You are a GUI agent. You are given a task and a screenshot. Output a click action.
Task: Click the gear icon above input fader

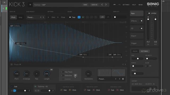coord(148,17)
